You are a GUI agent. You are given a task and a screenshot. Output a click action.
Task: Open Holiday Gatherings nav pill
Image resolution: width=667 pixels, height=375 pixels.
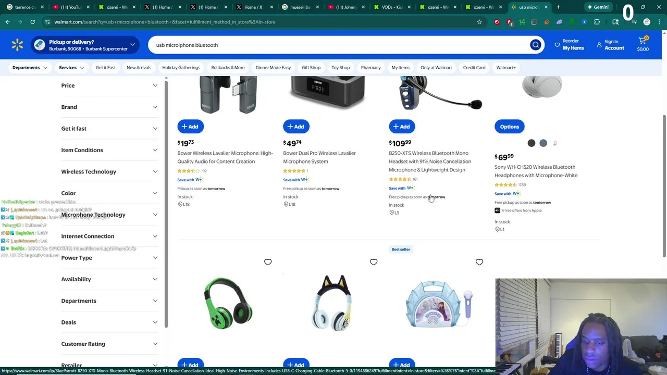point(181,67)
